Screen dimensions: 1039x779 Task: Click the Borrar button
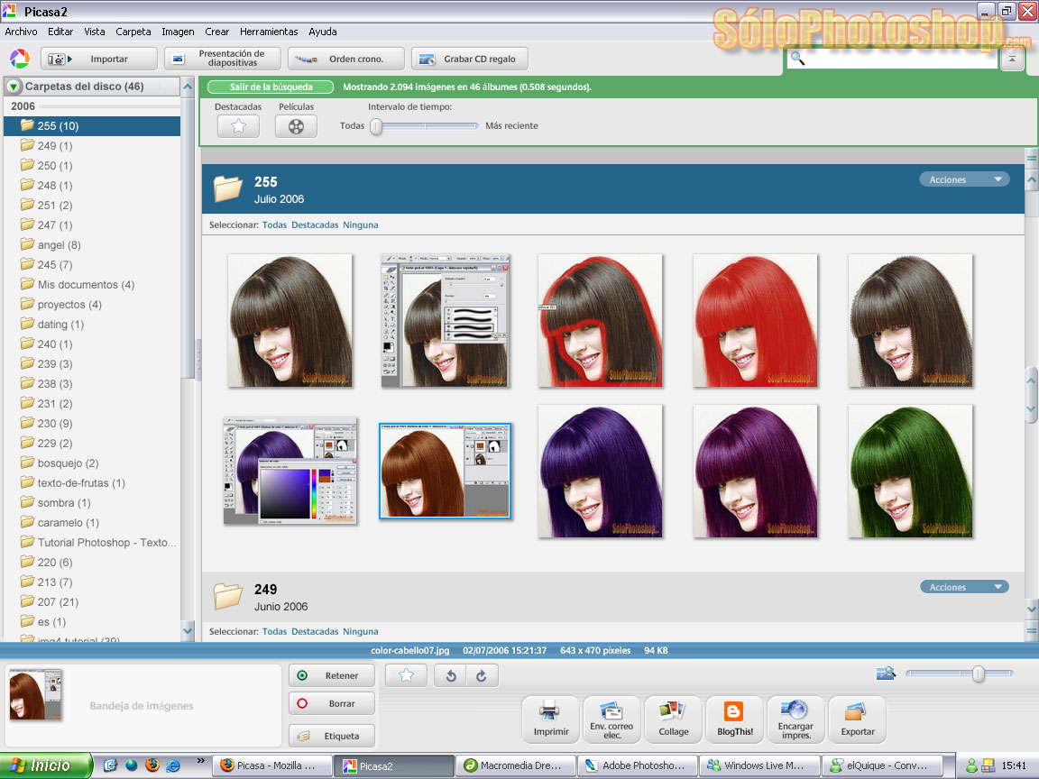[332, 703]
